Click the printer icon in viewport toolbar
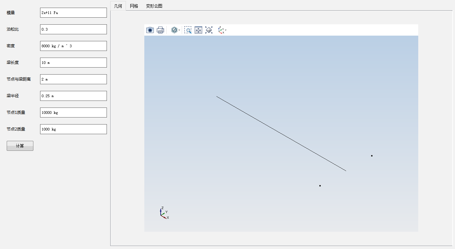This screenshot has width=455, height=249. 160,30
